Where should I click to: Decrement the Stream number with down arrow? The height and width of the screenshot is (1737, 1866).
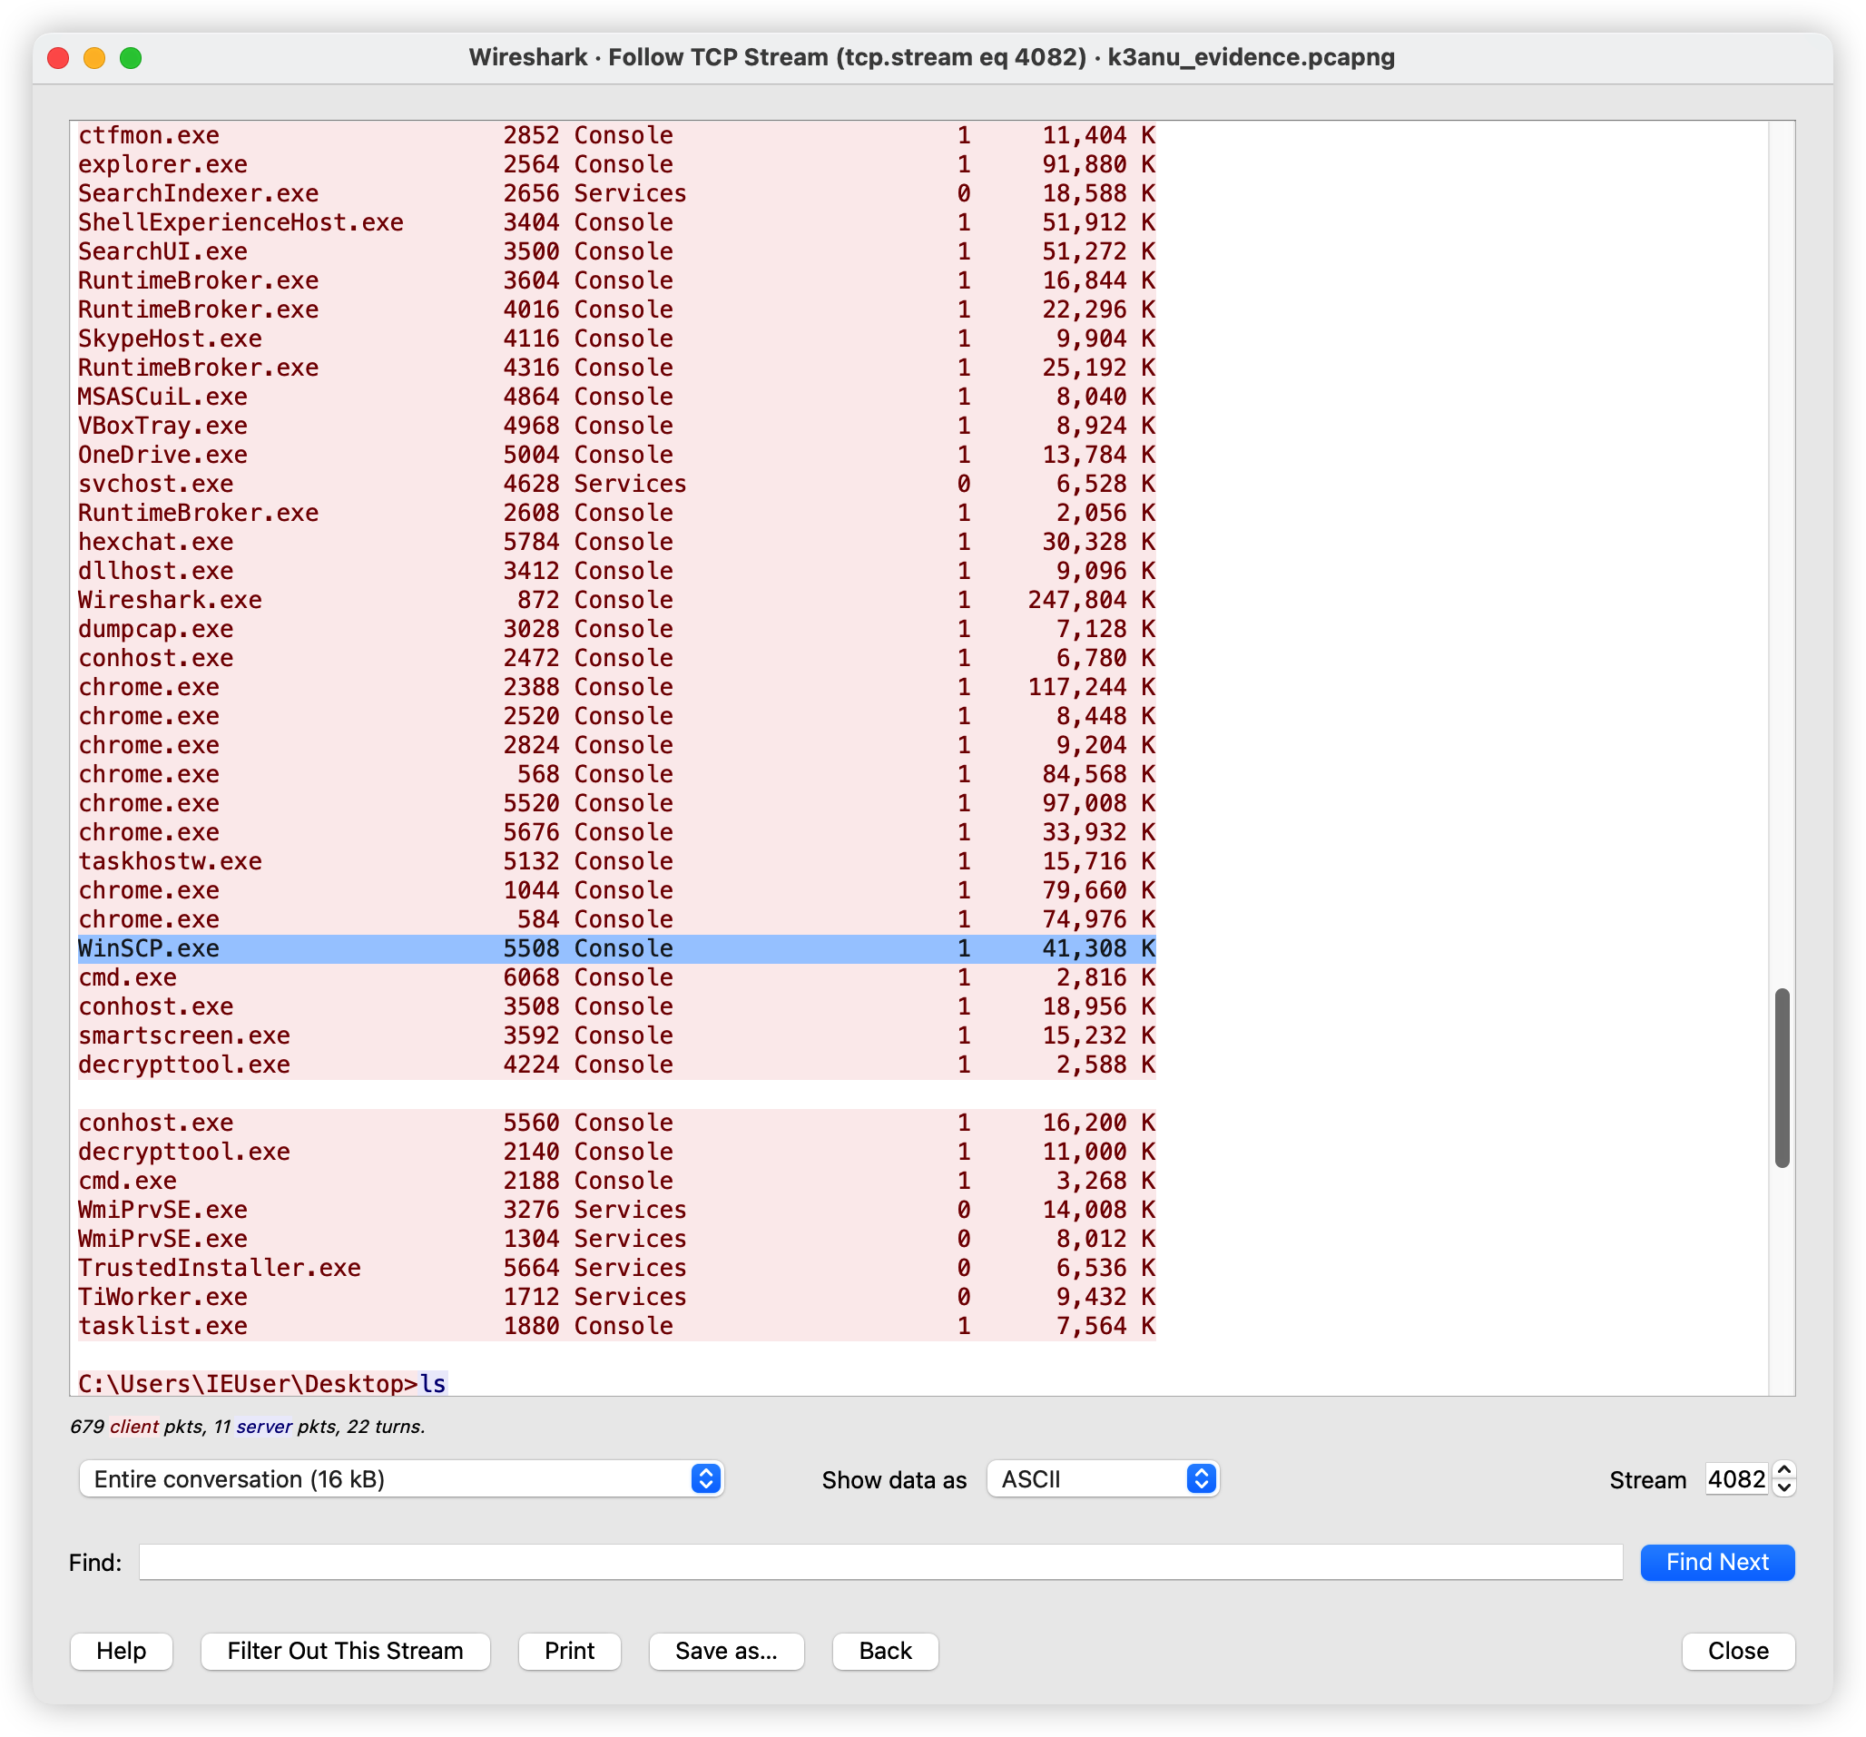click(1784, 1488)
